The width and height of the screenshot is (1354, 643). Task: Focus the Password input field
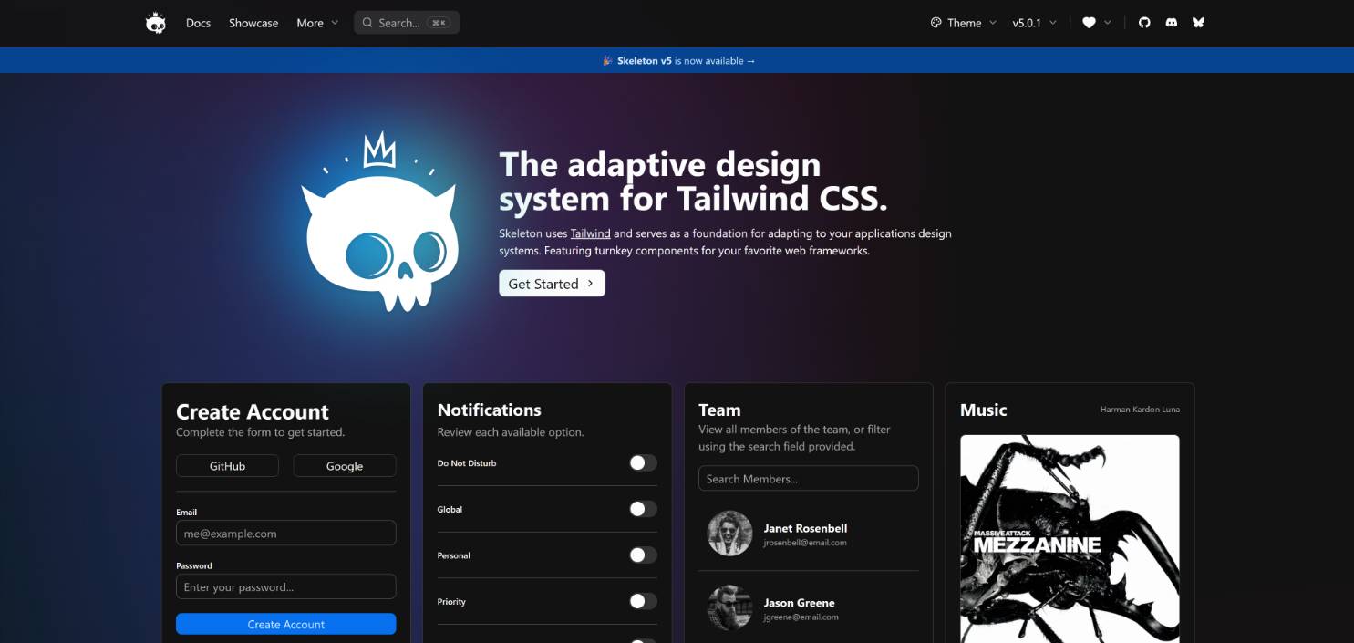[x=286, y=586]
